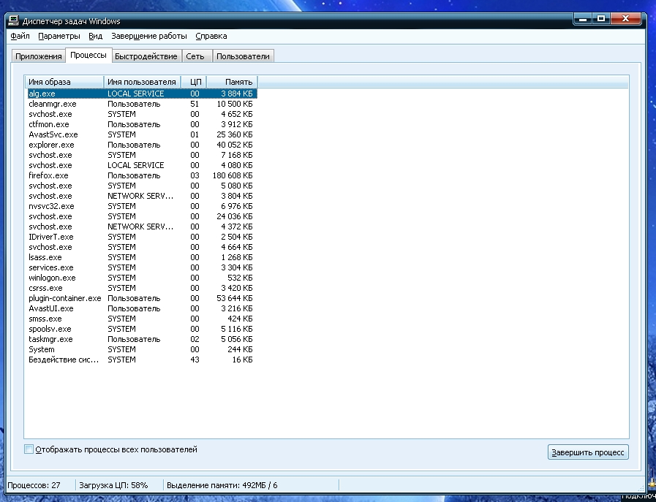Sort by ЦП column header
This screenshot has height=502, width=656.
194,82
